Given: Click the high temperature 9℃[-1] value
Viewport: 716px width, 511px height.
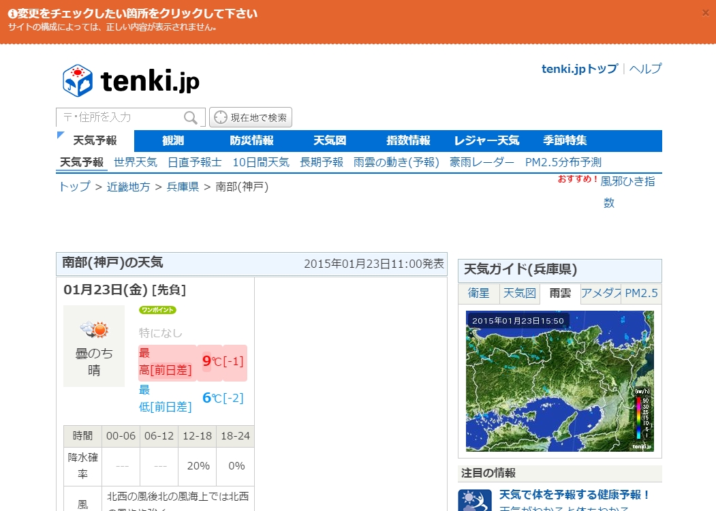Looking at the screenshot, I should coord(223,361).
